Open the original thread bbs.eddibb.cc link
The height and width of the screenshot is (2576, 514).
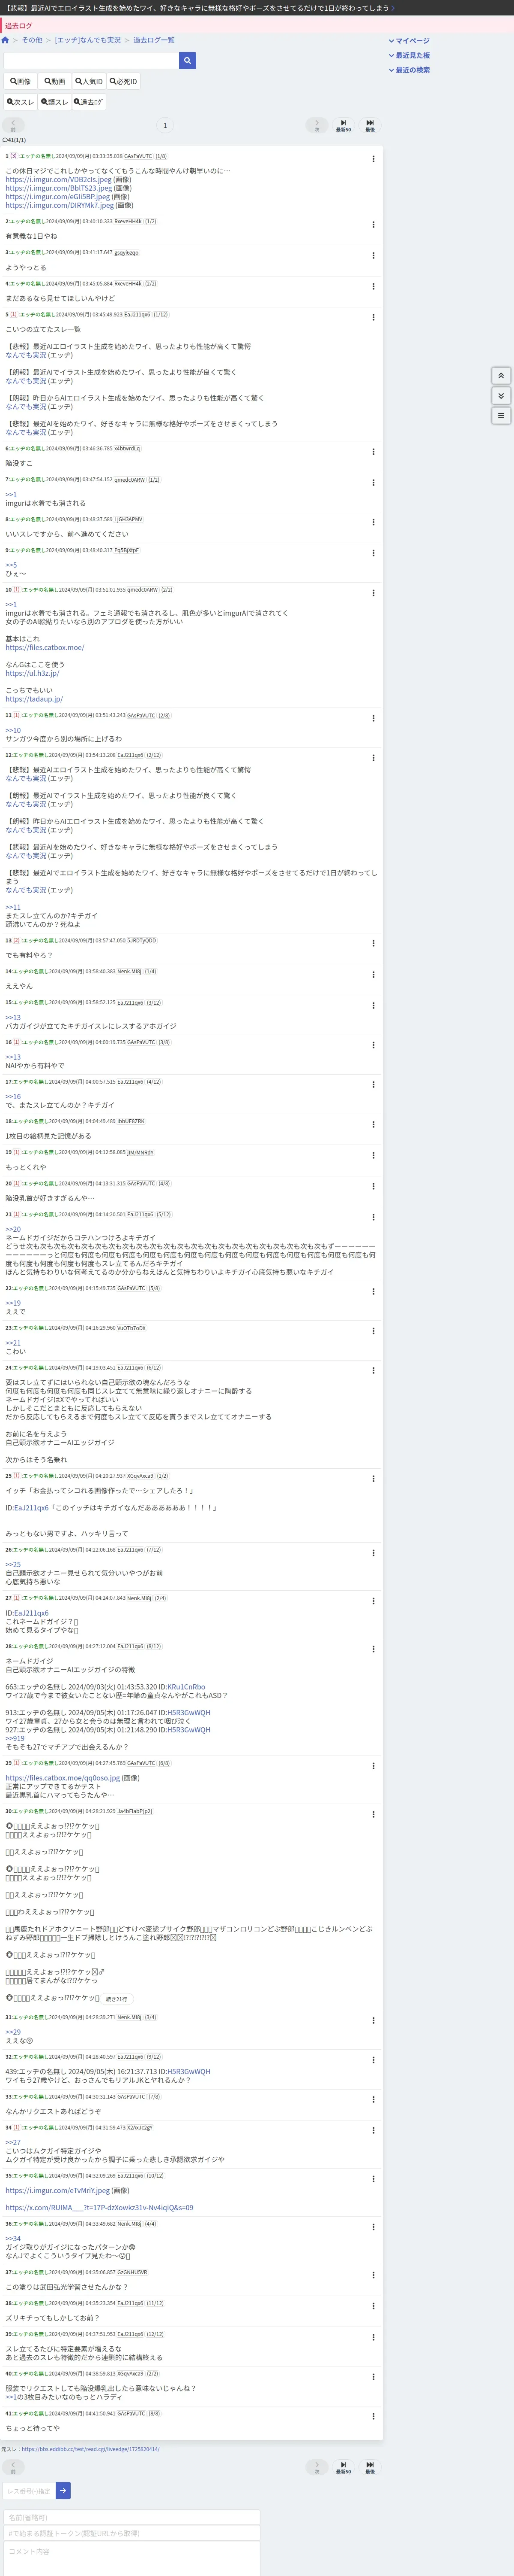tap(90, 2449)
